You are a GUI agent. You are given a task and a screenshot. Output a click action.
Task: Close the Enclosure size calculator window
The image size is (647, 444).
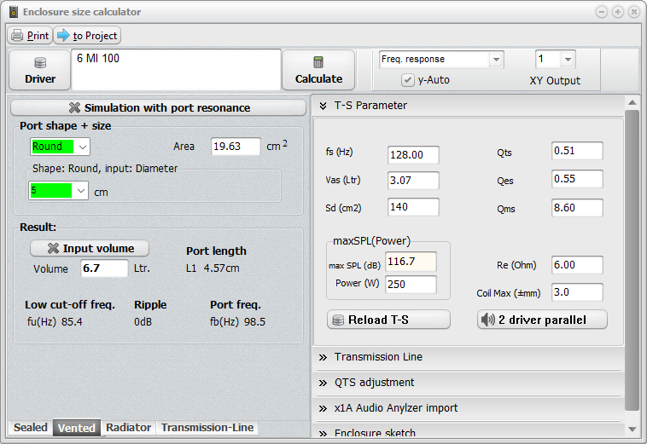pos(634,12)
